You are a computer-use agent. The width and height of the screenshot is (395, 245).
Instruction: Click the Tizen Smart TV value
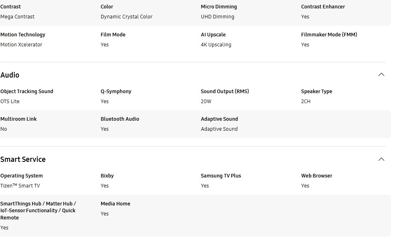pos(20,186)
